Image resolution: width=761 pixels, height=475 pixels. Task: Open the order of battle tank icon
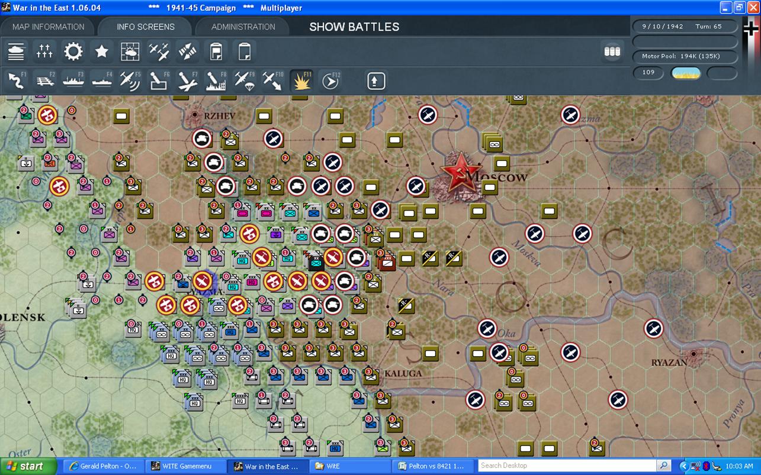(x=16, y=51)
